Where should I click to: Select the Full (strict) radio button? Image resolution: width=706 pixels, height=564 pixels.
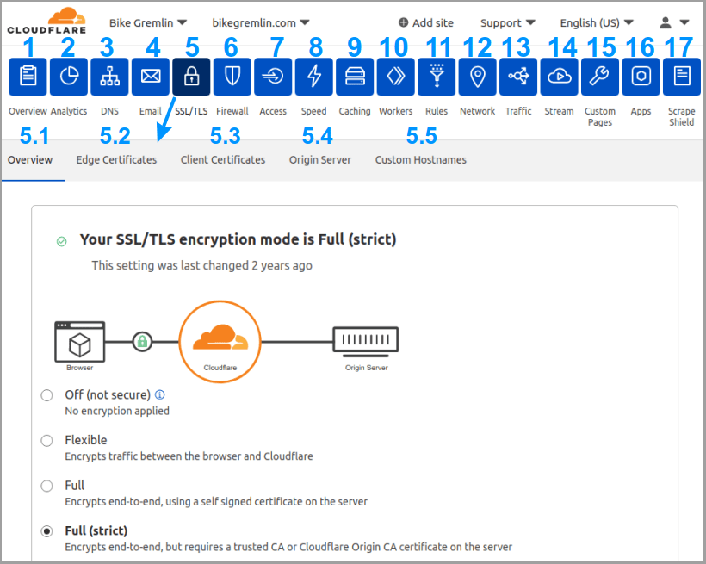click(x=46, y=531)
